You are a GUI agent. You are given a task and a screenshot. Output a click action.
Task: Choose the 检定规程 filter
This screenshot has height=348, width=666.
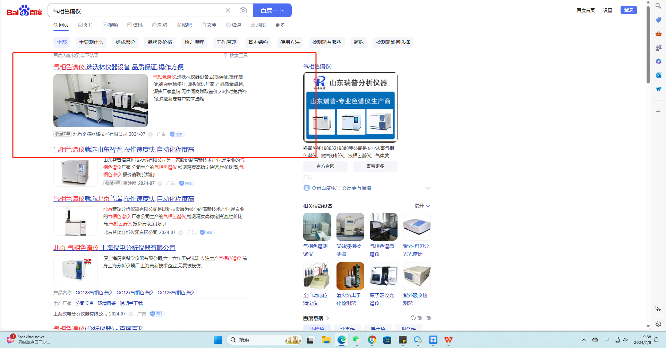(x=194, y=42)
